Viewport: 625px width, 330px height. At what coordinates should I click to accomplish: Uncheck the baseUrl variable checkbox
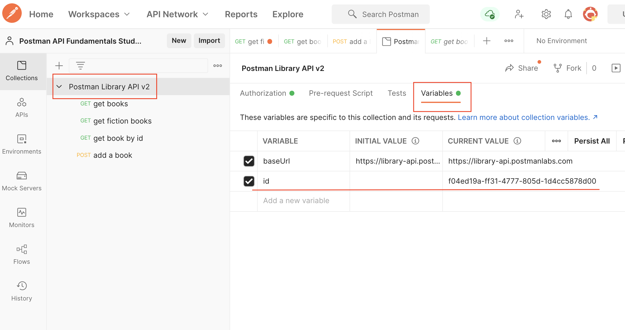pos(249,161)
